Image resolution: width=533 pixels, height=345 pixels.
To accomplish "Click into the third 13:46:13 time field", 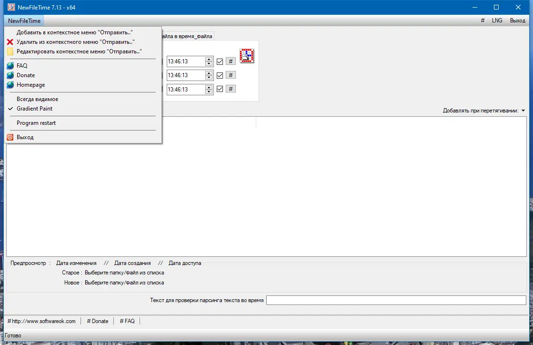I will [x=186, y=90].
